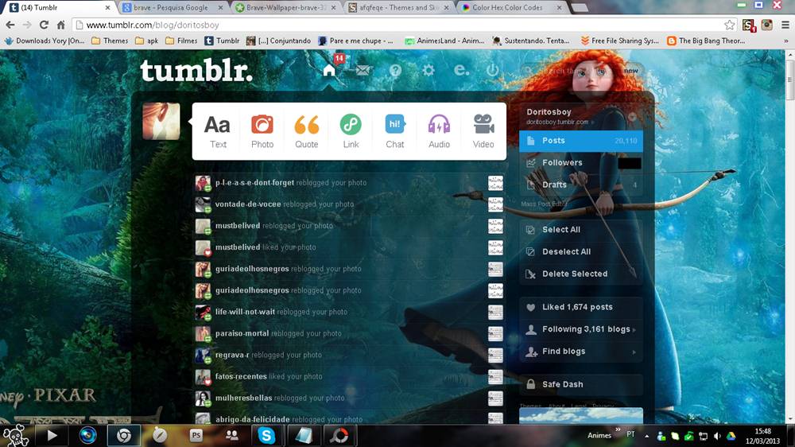795x447 pixels.
Task: Open Themes bookmarks folder
Action: (x=110, y=41)
